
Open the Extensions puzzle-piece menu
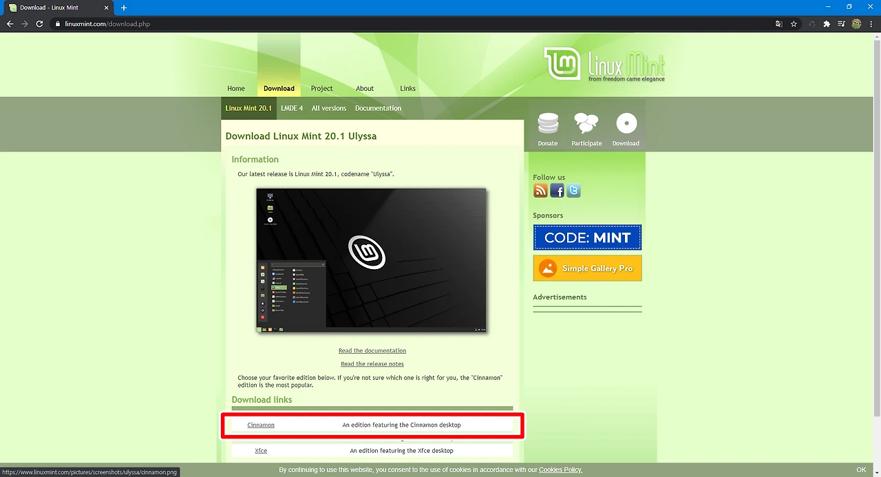pyautogui.click(x=827, y=23)
